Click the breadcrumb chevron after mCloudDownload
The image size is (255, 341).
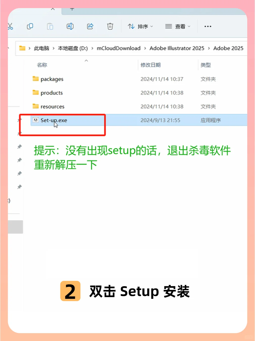click(145, 48)
